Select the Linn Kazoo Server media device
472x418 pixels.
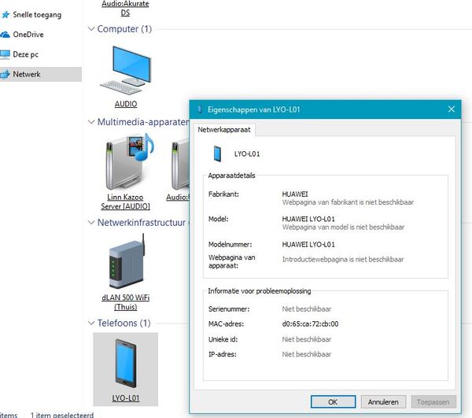[x=126, y=165]
